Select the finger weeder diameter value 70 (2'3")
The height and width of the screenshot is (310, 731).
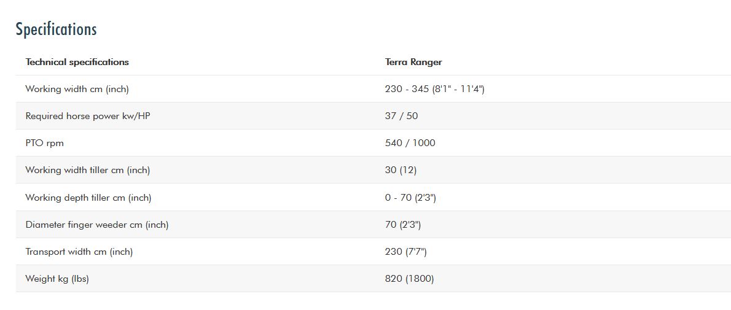coord(403,225)
